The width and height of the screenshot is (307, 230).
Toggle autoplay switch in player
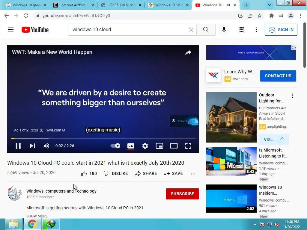[115, 146]
